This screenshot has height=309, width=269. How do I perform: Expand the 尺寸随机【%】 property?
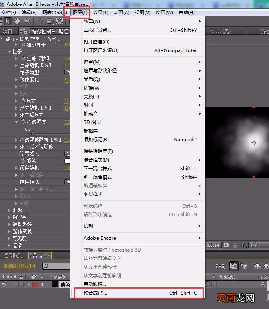[16, 108]
